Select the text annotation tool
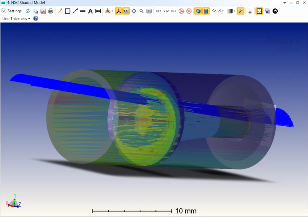The width and height of the screenshot is (308, 217). coord(90,11)
